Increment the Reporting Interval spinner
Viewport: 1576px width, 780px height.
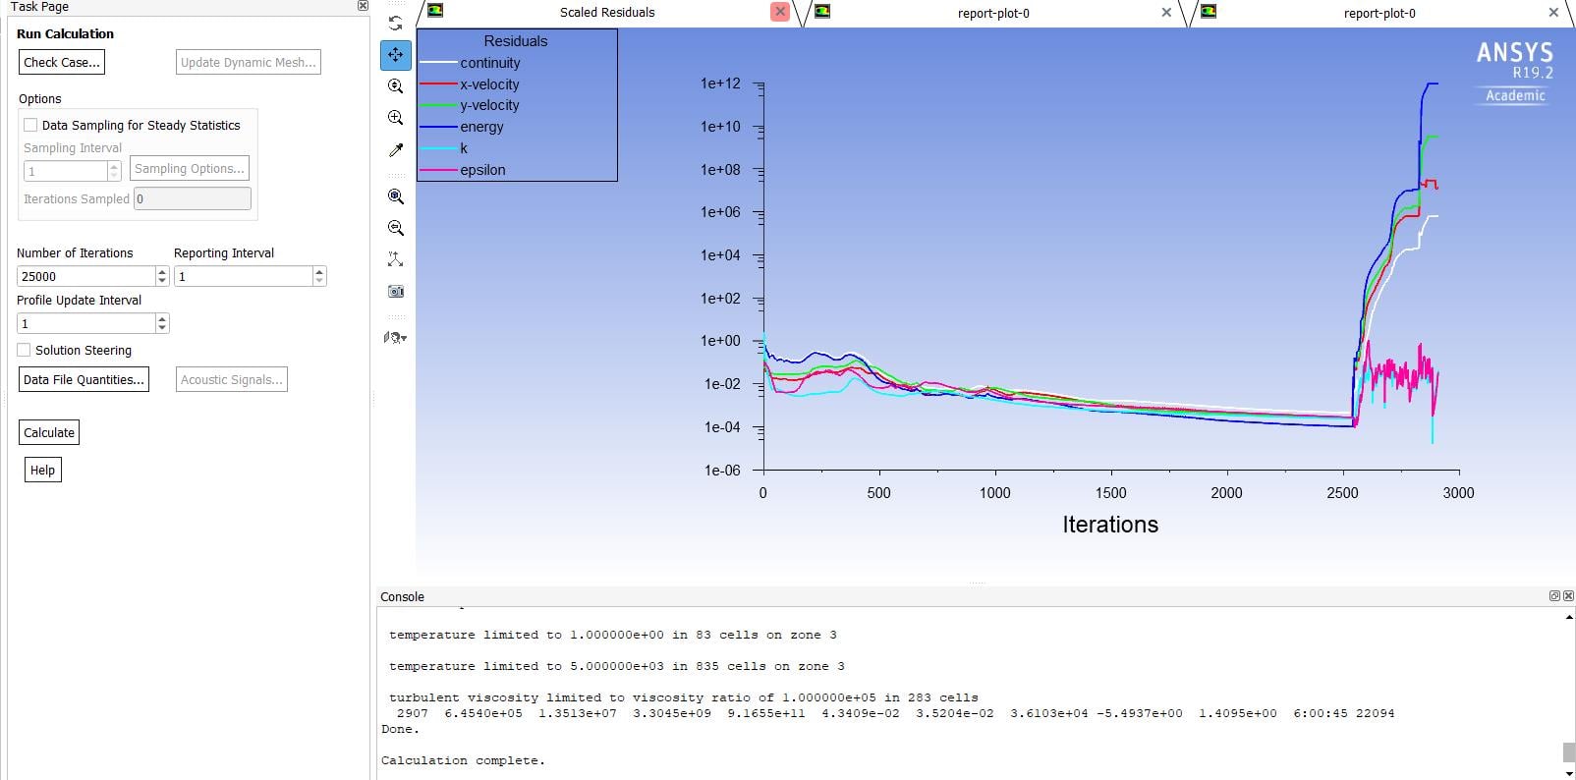click(x=319, y=272)
